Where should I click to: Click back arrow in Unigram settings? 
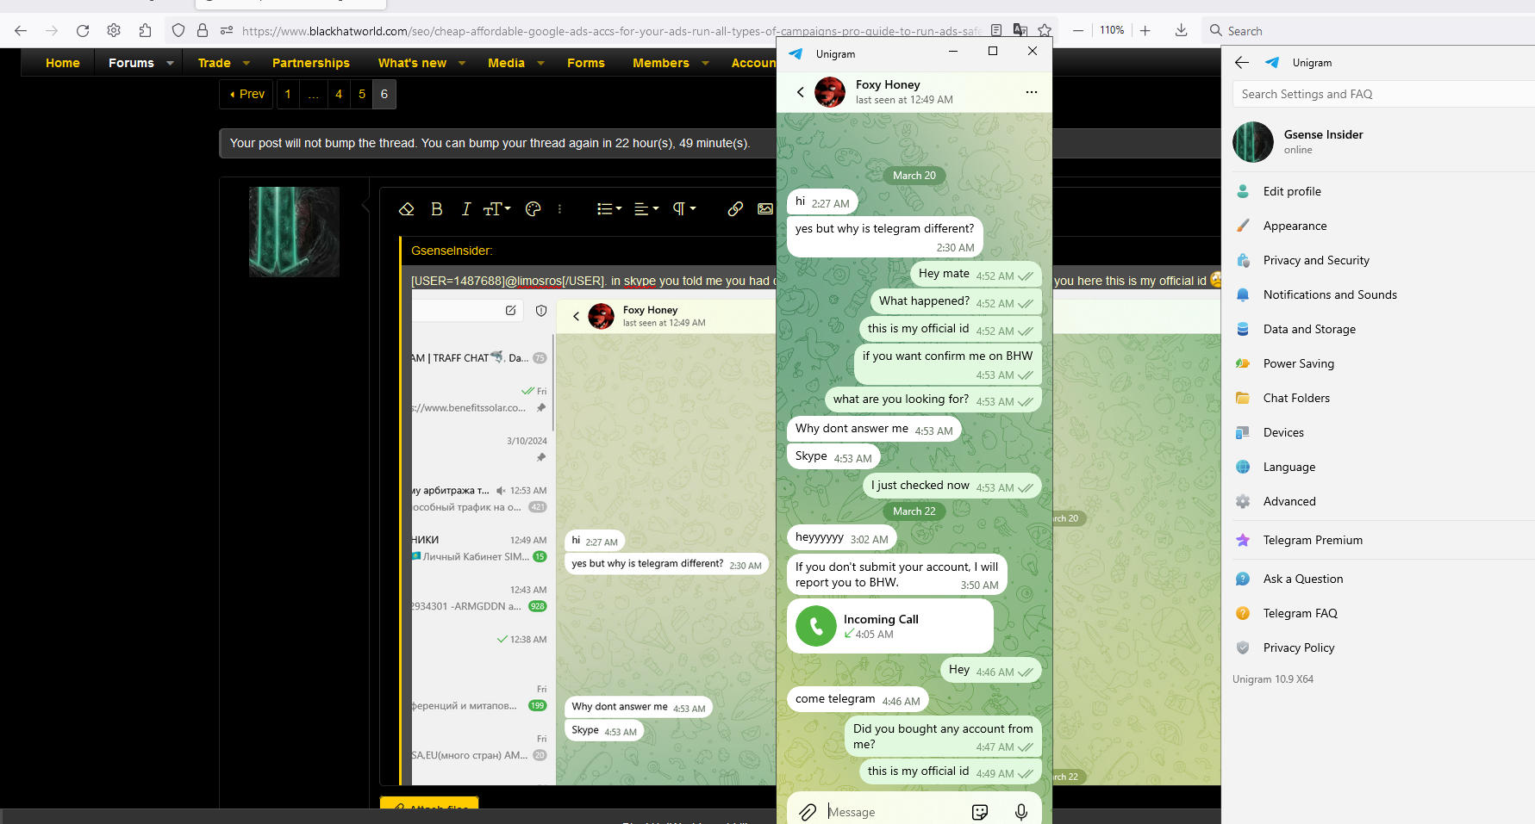[1242, 62]
